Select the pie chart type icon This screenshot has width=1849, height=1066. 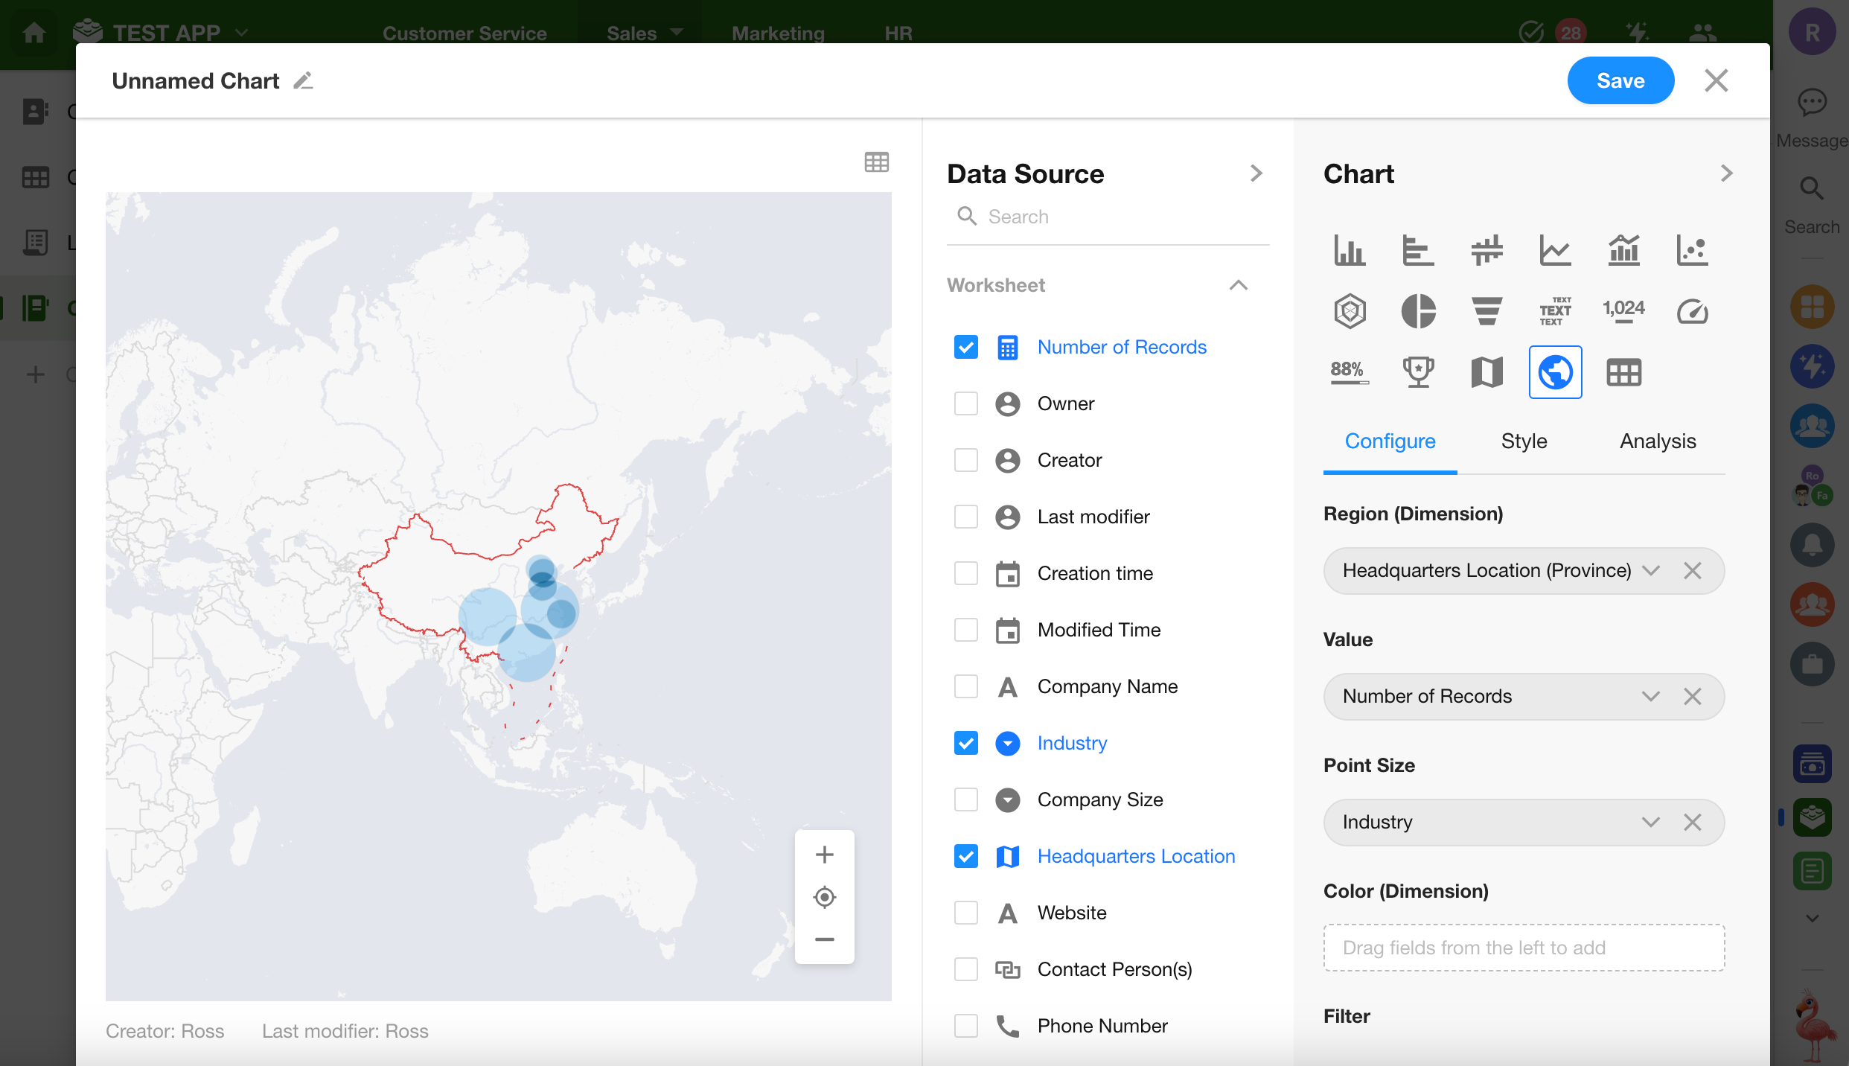tap(1418, 311)
